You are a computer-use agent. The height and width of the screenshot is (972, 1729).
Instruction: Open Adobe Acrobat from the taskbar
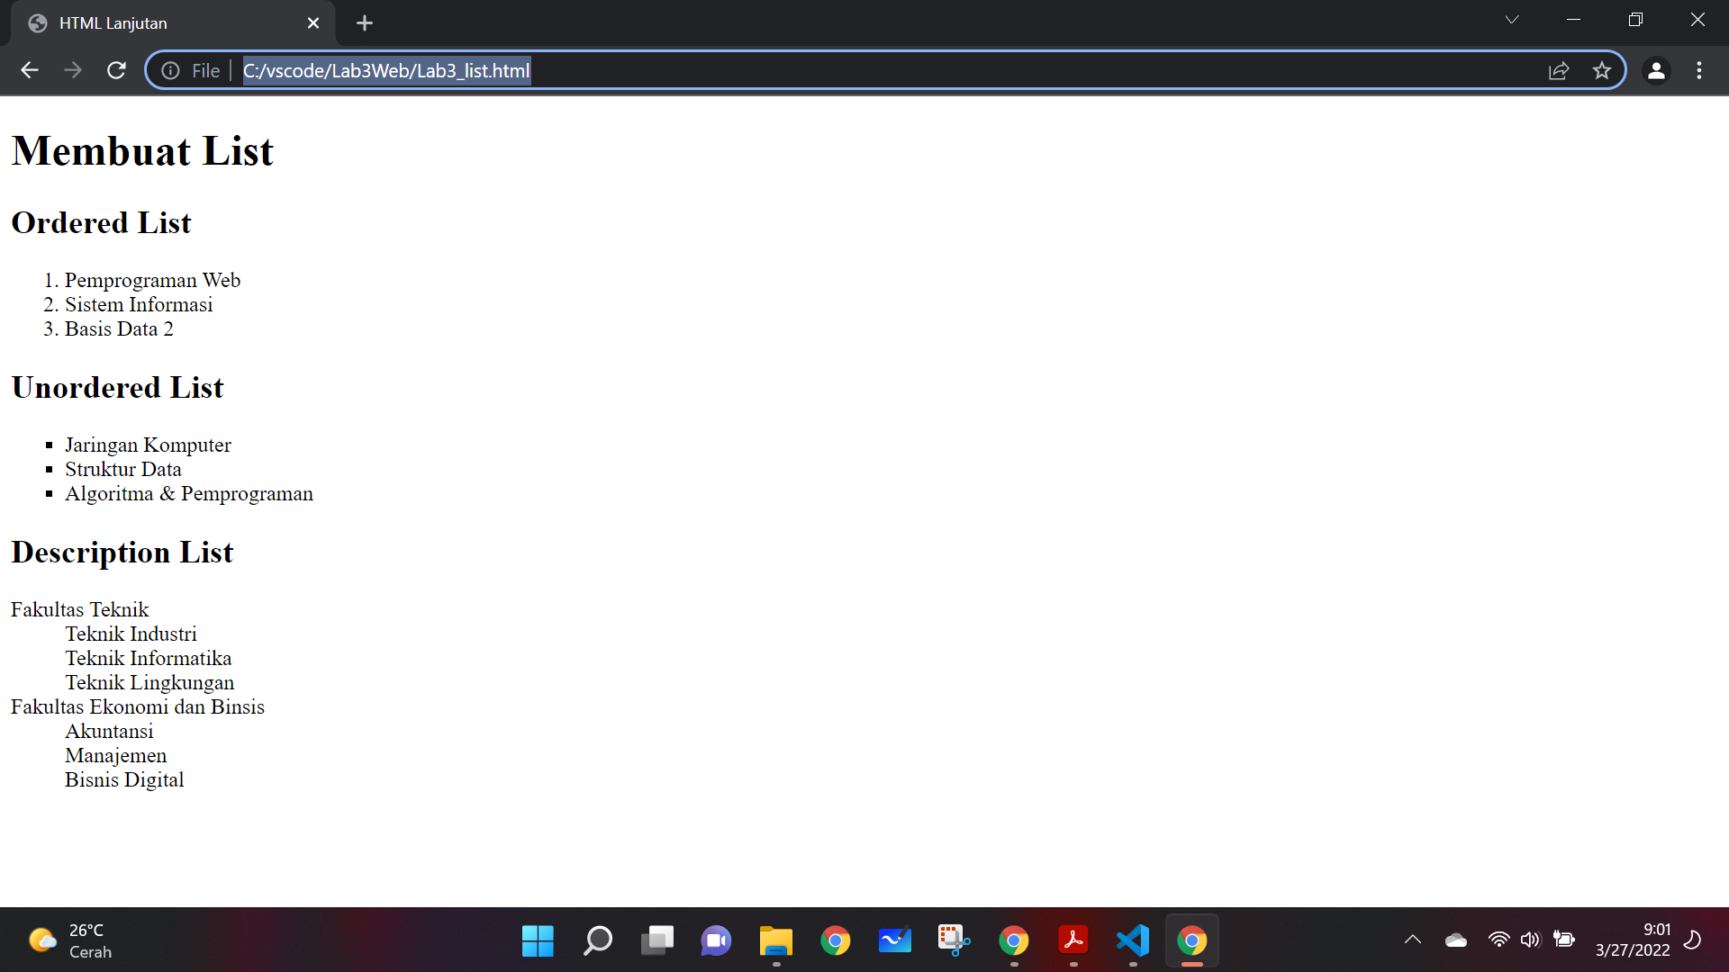pyautogui.click(x=1073, y=940)
